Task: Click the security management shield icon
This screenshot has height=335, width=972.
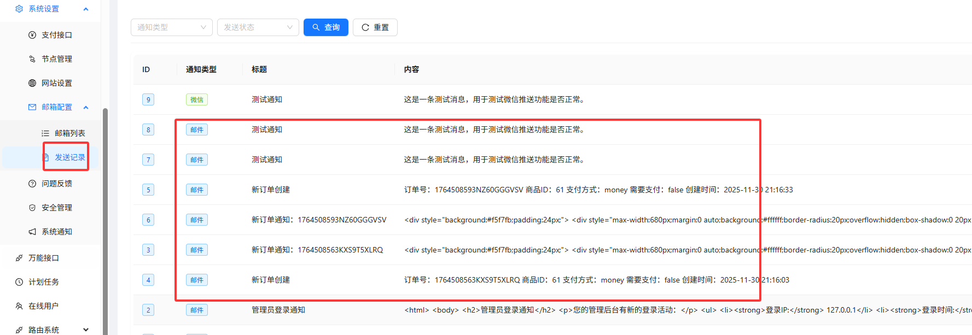Action: pyautogui.click(x=32, y=208)
